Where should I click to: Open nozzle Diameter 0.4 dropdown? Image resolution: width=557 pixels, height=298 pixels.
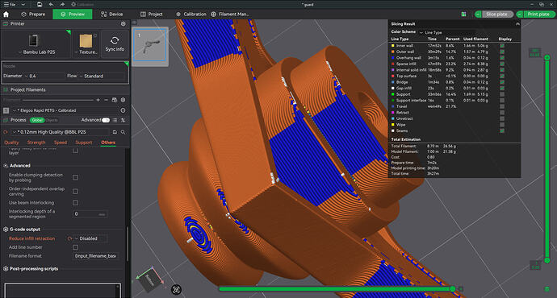(44, 76)
